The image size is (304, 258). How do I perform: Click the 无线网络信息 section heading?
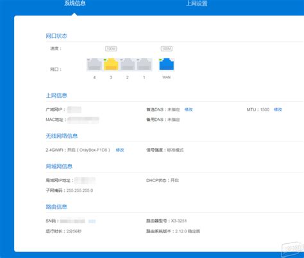[x=62, y=136]
